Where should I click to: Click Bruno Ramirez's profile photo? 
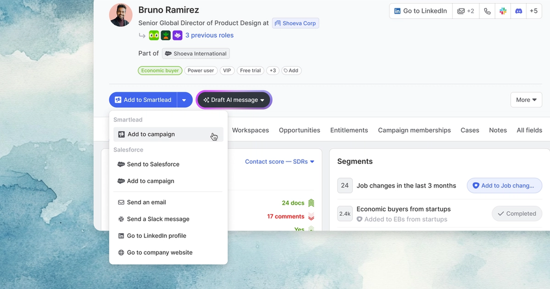[x=121, y=15]
